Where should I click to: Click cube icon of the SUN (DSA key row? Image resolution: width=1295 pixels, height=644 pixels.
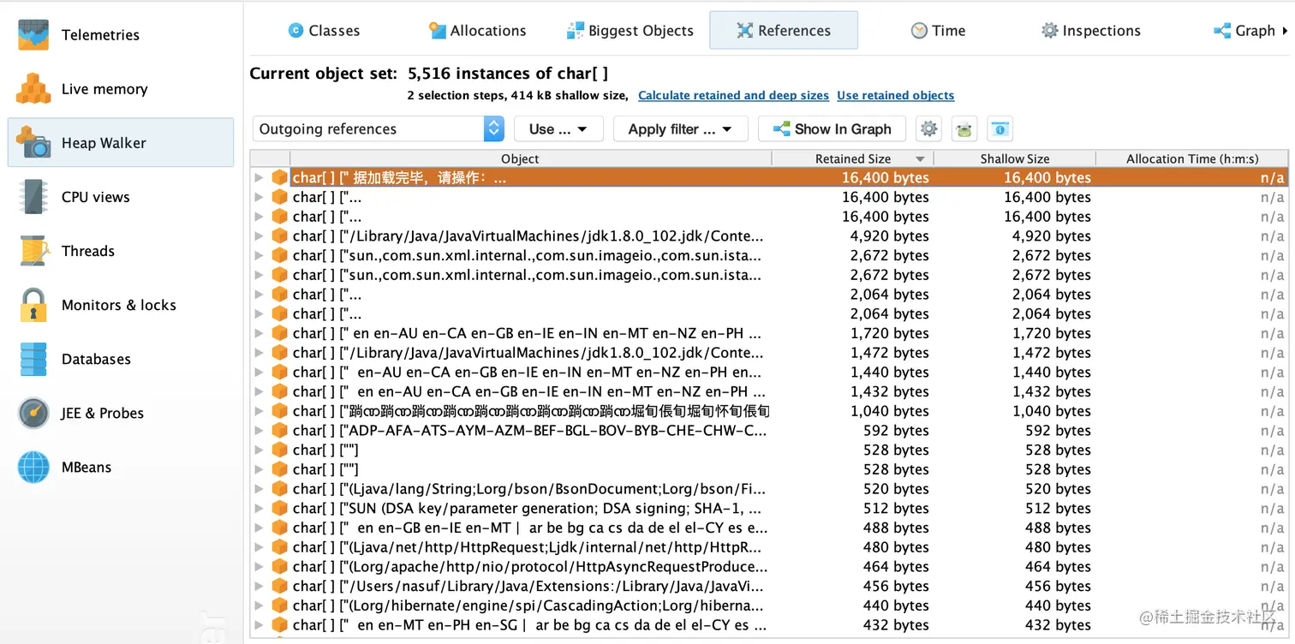point(279,509)
